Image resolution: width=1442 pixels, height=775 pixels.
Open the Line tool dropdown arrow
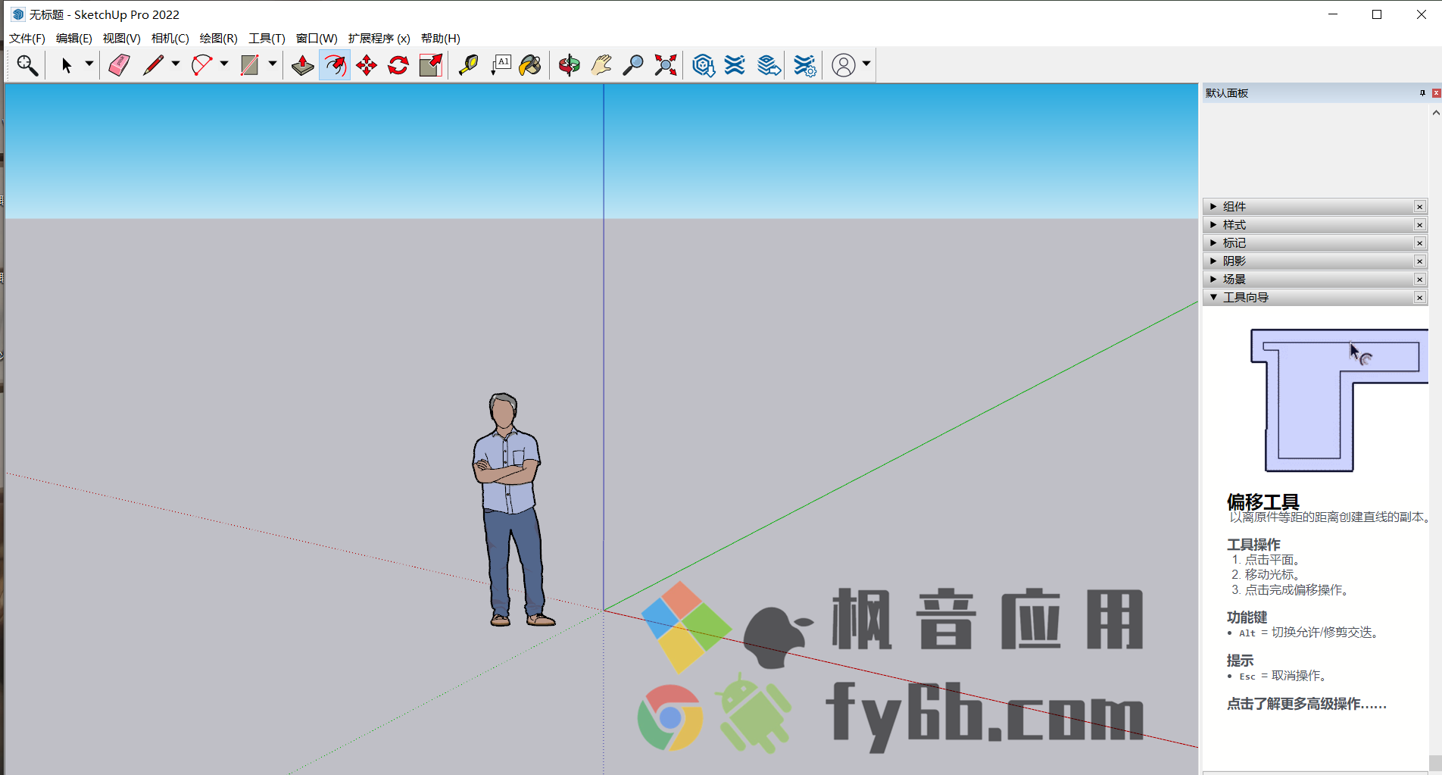click(176, 64)
